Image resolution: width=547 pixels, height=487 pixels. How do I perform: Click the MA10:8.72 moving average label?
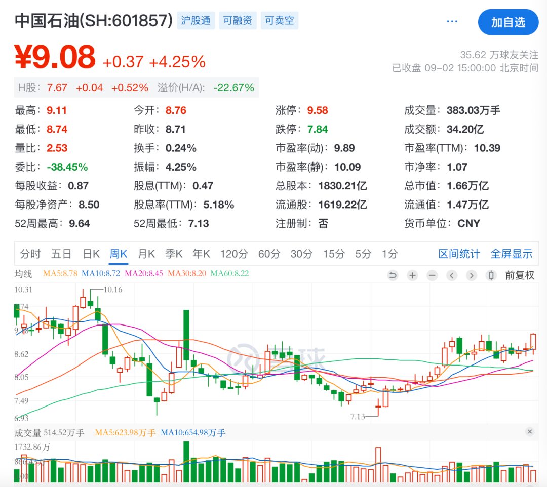101,274
